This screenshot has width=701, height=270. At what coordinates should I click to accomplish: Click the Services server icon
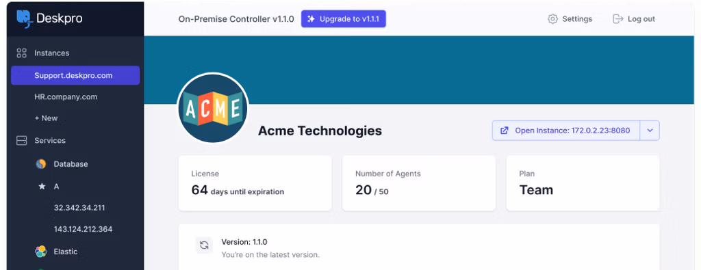tap(21, 141)
